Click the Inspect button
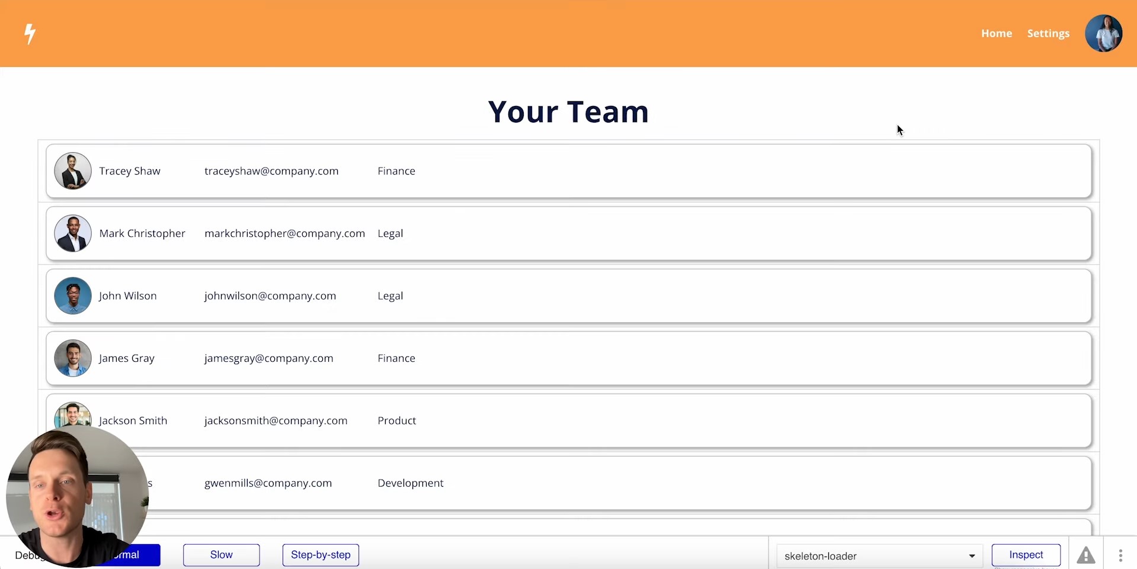The image size is (1137, 569). pos(1026,554)
